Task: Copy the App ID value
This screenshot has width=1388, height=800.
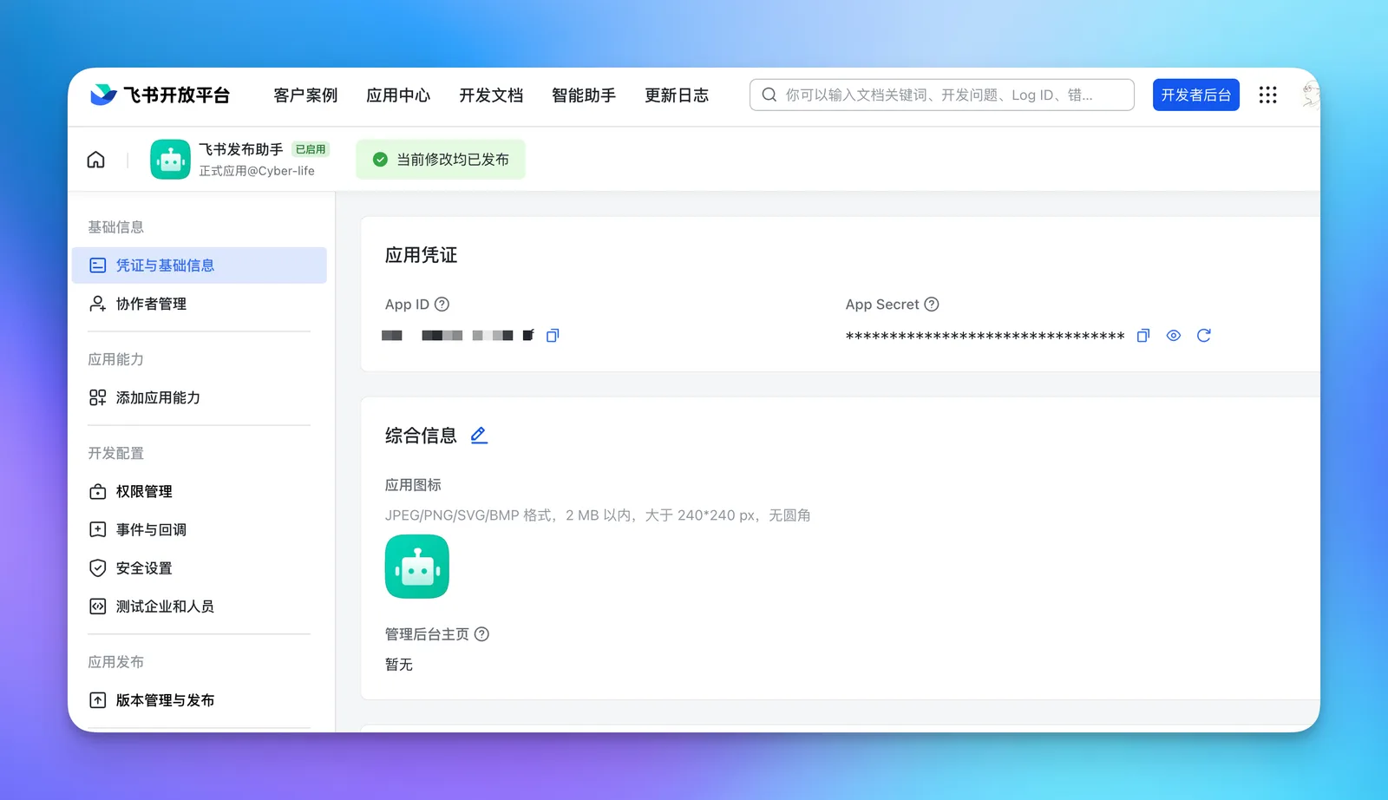Action: click(553, 335)
